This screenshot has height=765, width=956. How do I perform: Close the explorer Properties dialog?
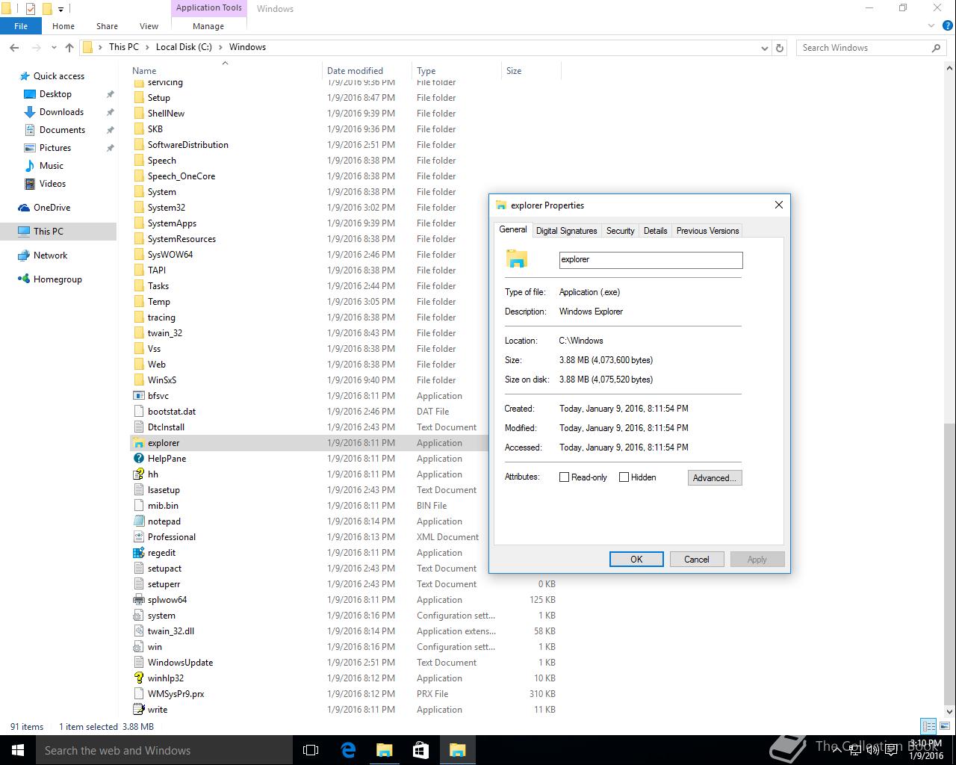[x=778, y=205]
